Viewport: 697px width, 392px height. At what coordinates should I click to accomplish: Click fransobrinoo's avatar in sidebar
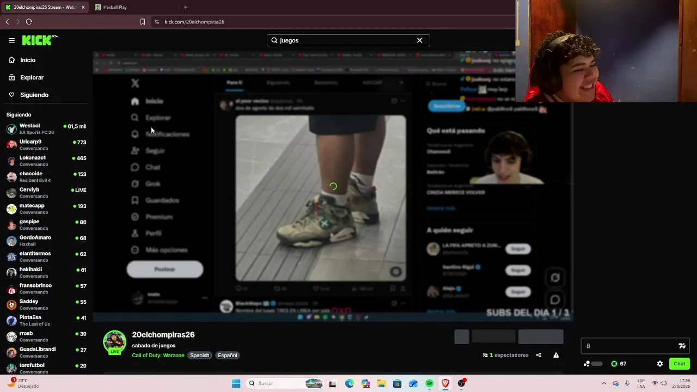(x=11, y=289)
